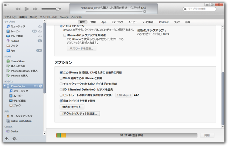Click the 120 badge next to App
228x146 pixels.
point(39,51)
